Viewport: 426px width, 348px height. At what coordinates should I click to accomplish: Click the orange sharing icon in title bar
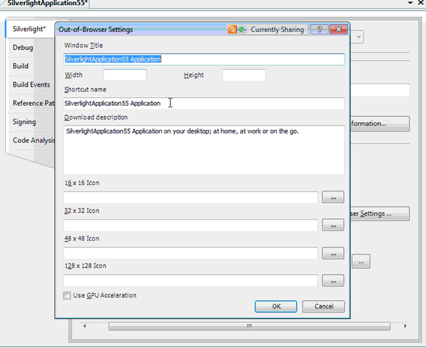click(x=232, y=29)
